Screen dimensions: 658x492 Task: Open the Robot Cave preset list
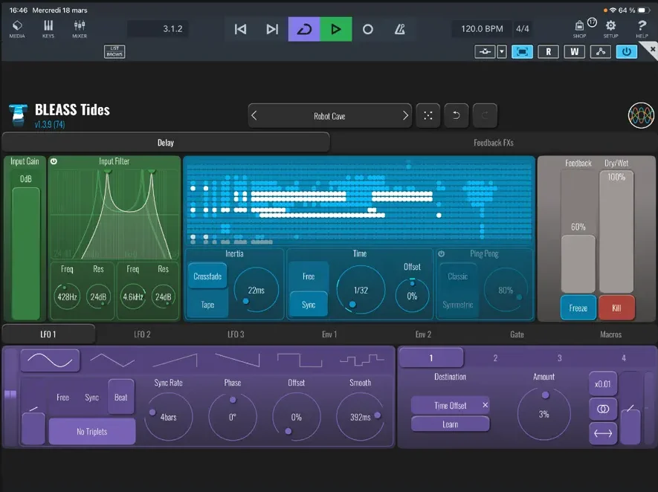pos(329,116)
